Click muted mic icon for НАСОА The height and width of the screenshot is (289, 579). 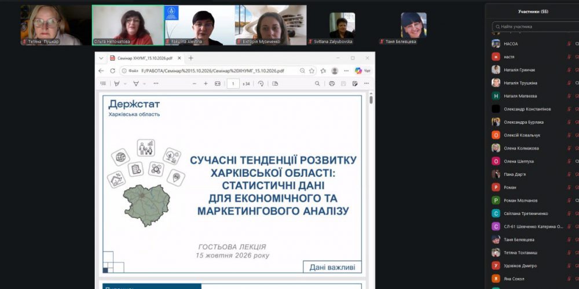pyautogui.click(x=569, y=44)
